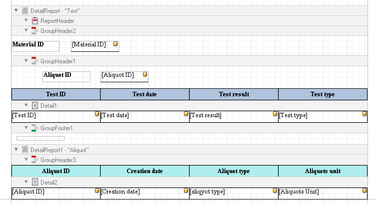The image size is (376, 204).
Task: Select the [Test ID] data cell
Action: 52,116
